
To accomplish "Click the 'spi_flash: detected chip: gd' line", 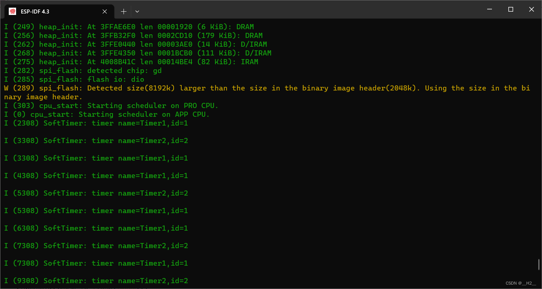I will click(83, 70).
